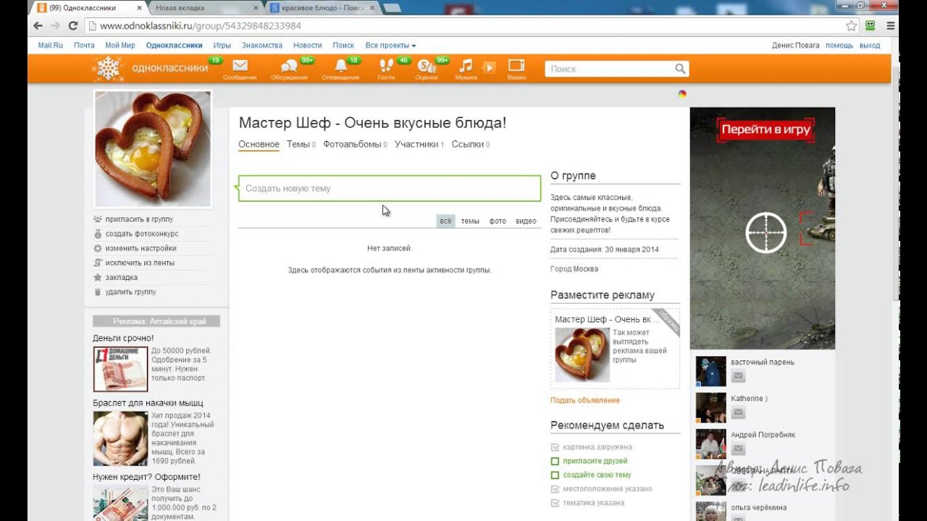Reload the page in the browser

73,25
